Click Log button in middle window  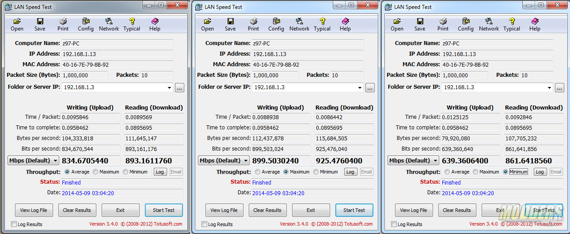tap(350, 172)
